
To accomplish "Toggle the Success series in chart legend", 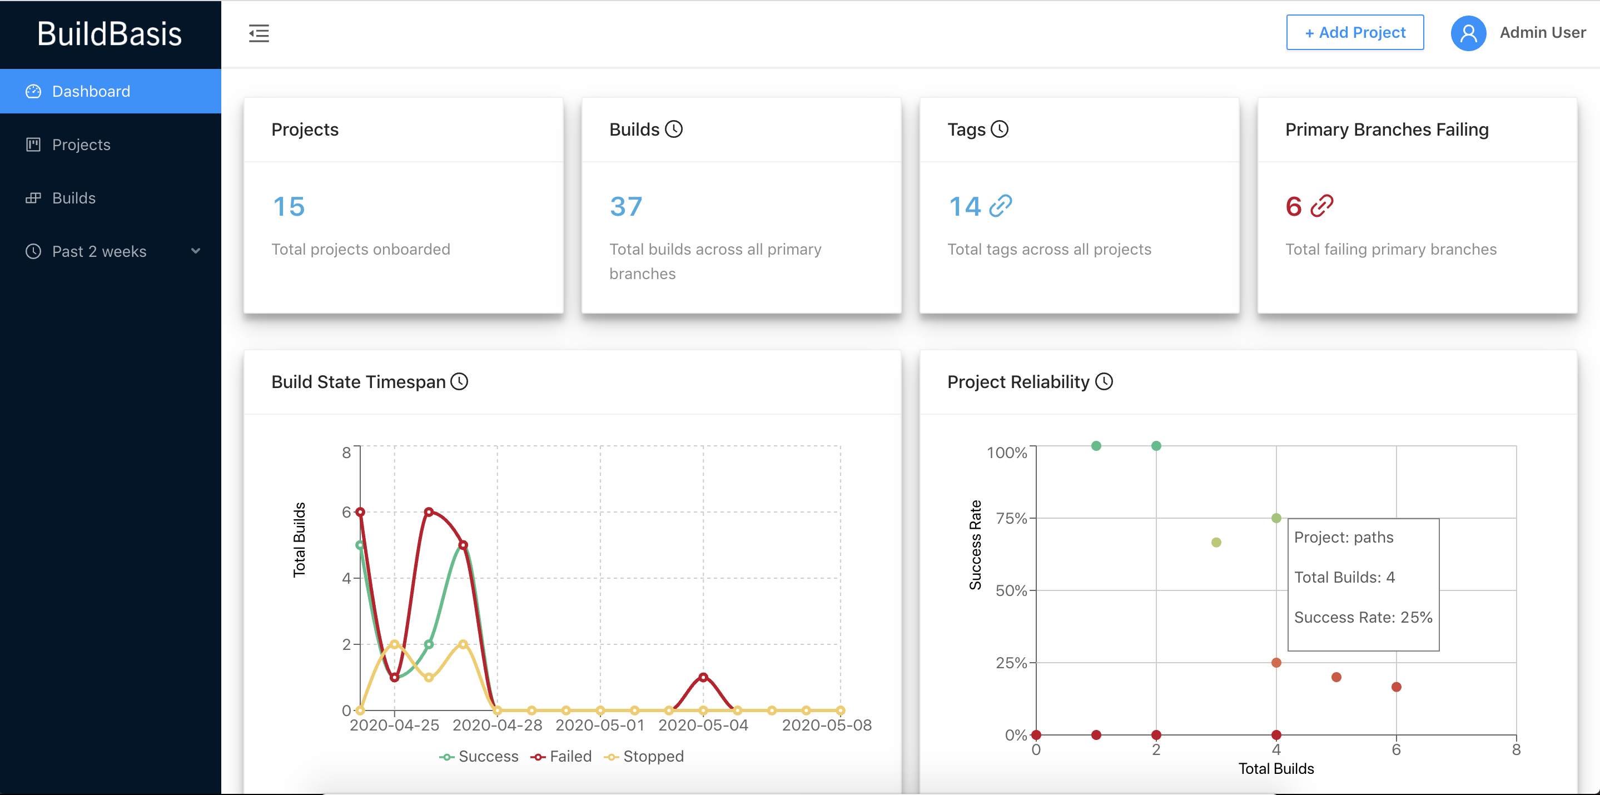I will pyautogui.click(x=479, y=757).
